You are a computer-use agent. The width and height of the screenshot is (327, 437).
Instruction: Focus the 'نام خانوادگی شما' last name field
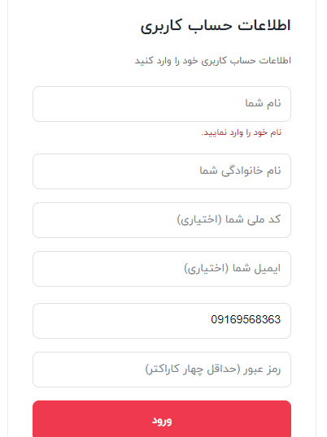(x=162, y=171)
